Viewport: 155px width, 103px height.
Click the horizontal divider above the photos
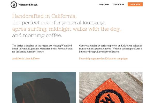(x=78, y=68)
